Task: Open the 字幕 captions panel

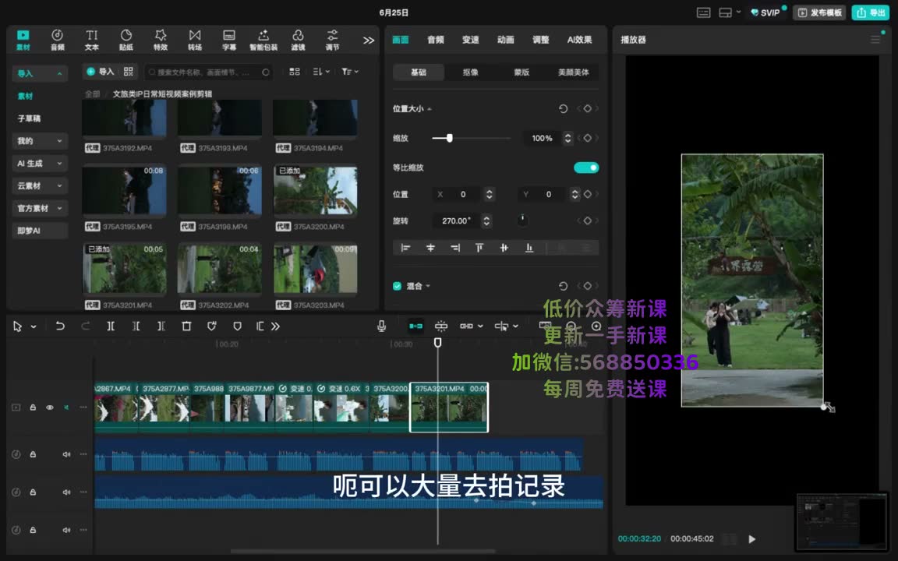Action: pyautogui.click(x=229, y=40)
